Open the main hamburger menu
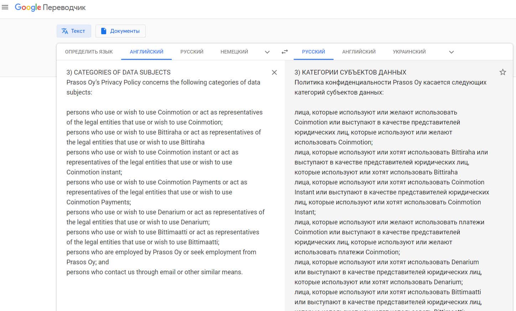Viewport: 516px width, 311px height. [x=5, y=7]
